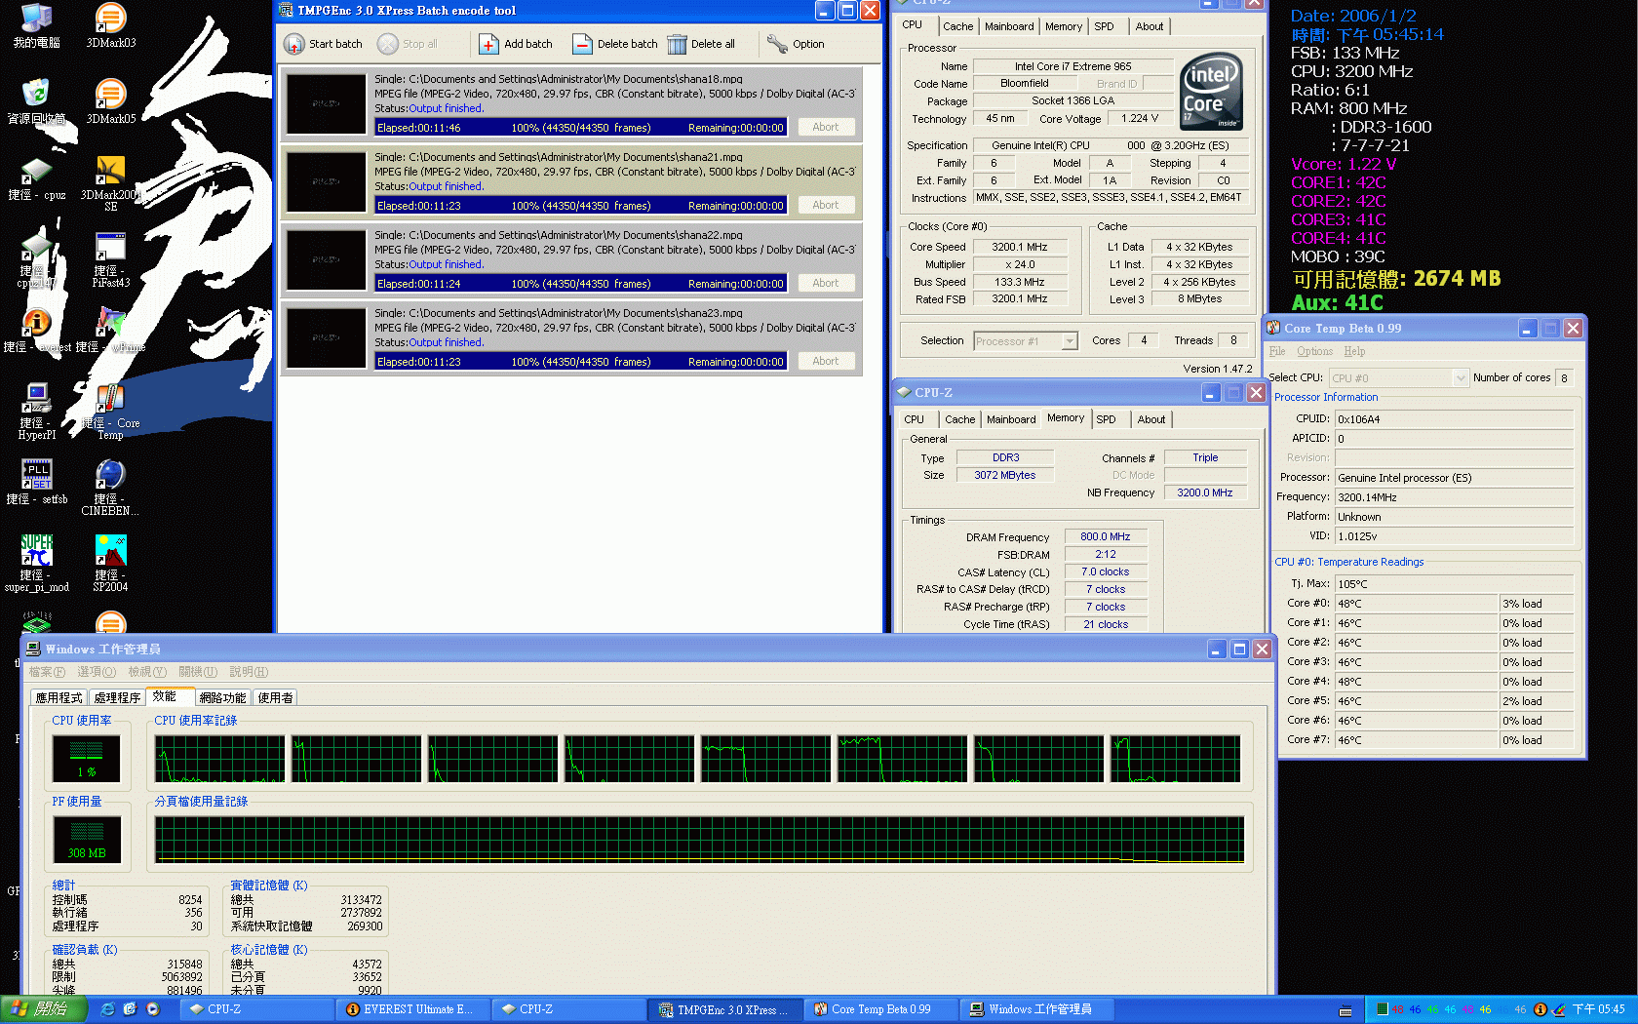Open the Help menu in Core Temp
Screen dimensions: 1638x1024
[x=1354, y=351]
